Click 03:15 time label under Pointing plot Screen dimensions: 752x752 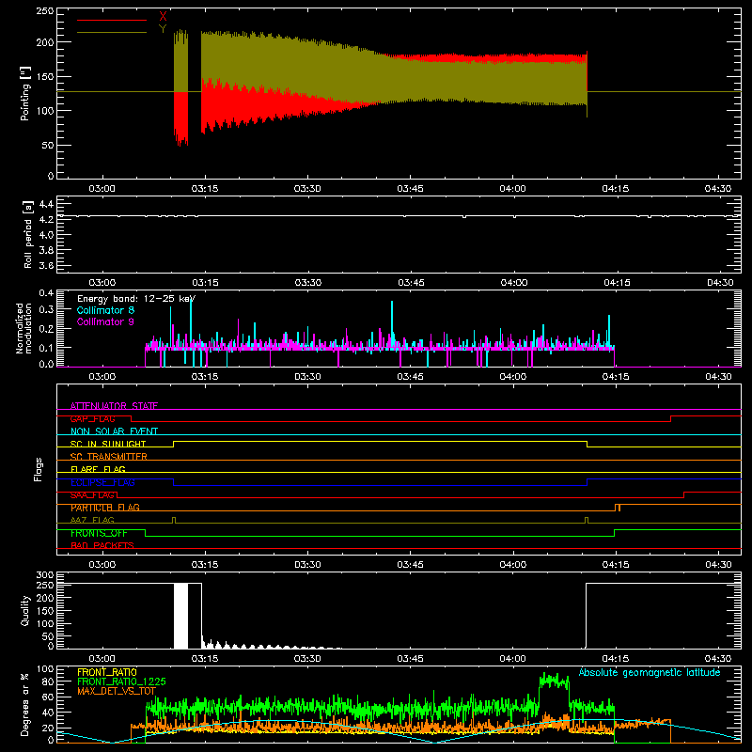click(205, 189)
